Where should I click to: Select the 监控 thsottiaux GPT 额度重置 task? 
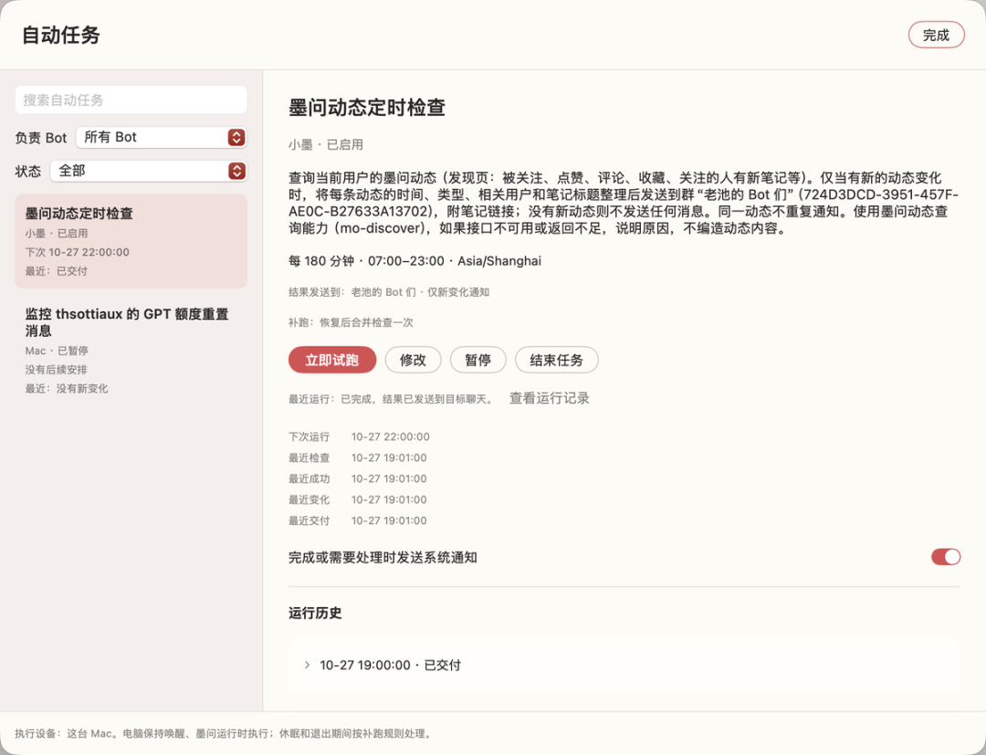point(131,351)
